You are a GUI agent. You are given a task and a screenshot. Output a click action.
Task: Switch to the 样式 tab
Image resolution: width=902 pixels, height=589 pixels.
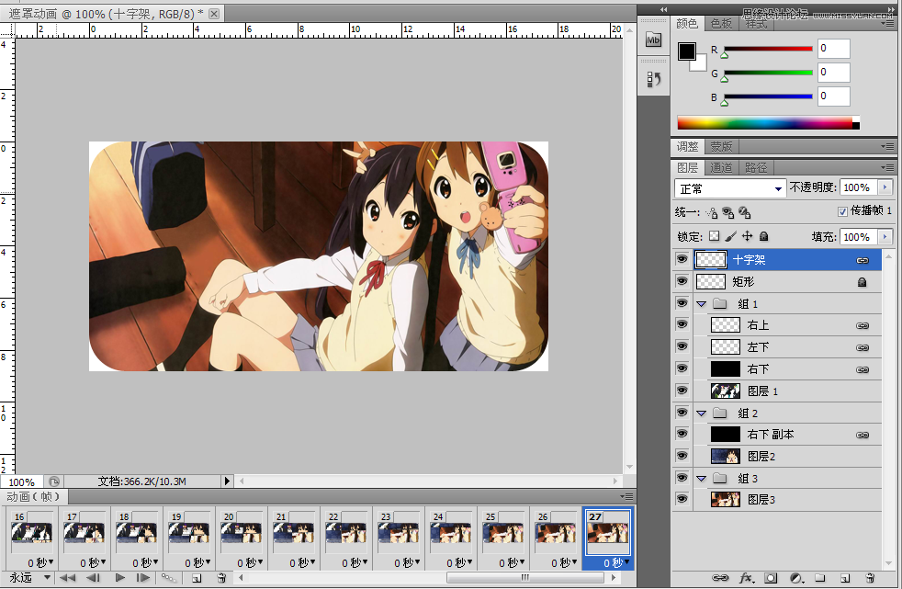point(756,25)
